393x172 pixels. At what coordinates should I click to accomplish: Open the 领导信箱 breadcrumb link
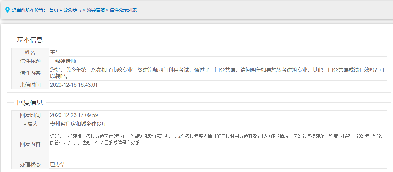click(x=96, y=10)
